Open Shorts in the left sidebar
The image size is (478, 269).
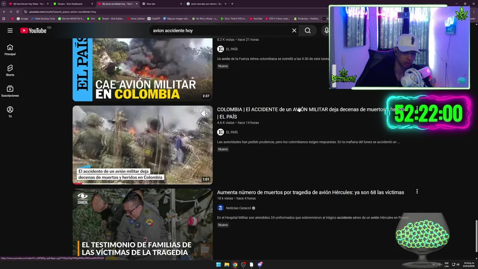(x=10, y=71)
